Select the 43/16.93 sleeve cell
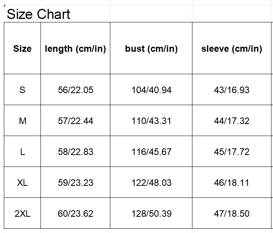This screenshot has width=273, height=233. click(231, 90)
